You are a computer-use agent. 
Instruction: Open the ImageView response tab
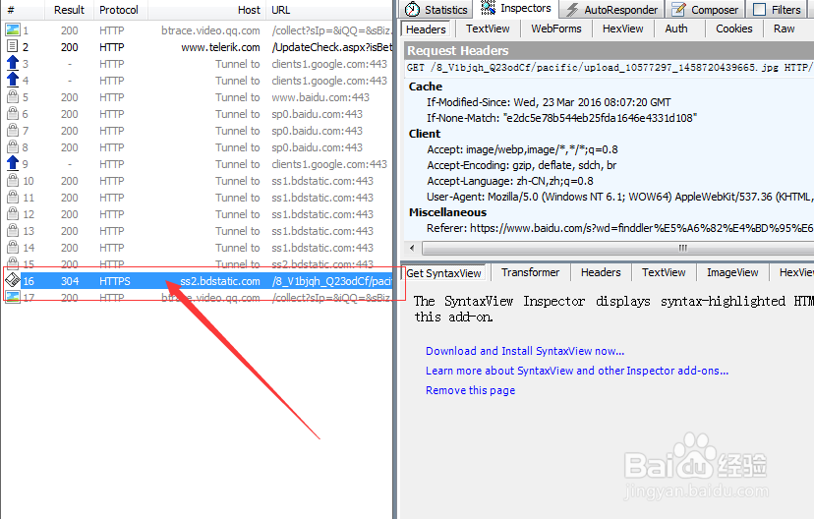[x=732, y=272]
